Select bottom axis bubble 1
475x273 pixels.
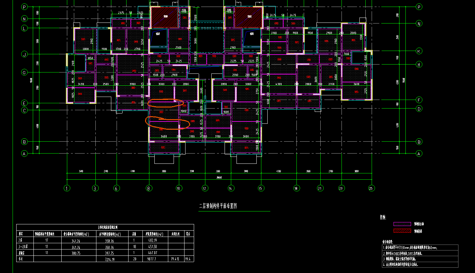[67, 188]
